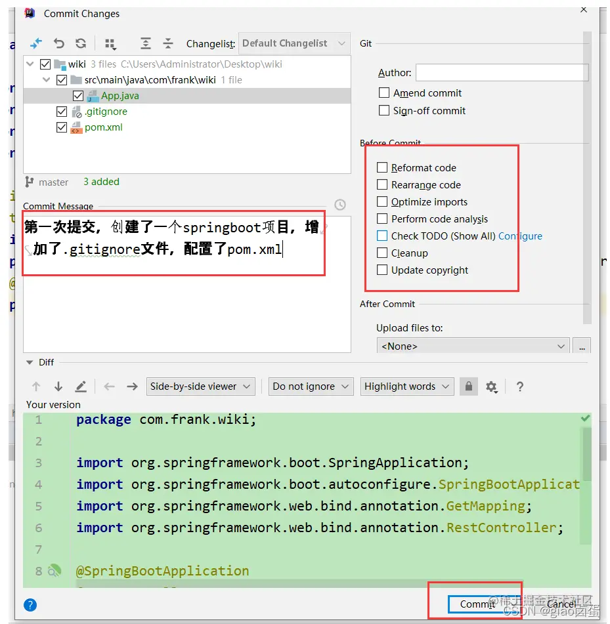Uncheck the .gitignore checkbox

coord(62,112)
